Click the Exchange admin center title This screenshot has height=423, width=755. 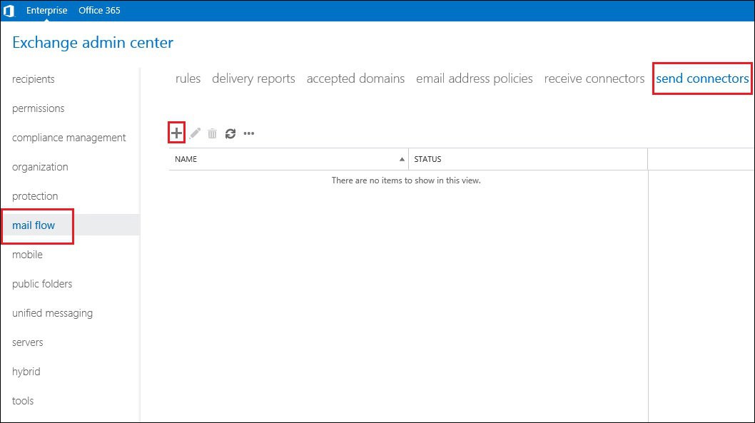[93, 42]
